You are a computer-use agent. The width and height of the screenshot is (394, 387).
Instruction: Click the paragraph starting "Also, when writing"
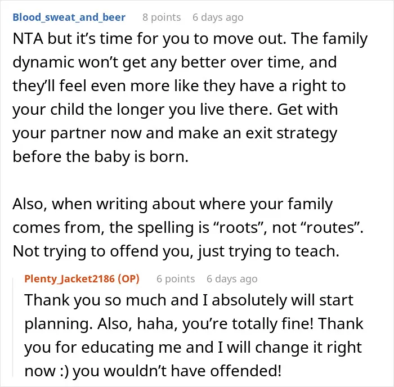188,227
